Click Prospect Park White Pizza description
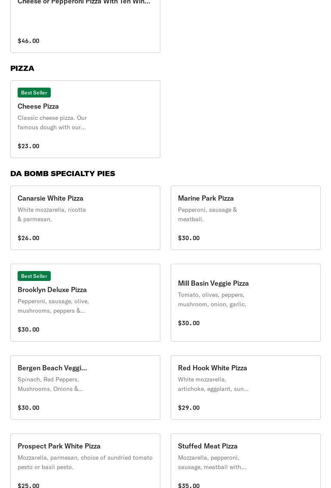This screenshot has width=331, height=488. click(x=85, y=462)
